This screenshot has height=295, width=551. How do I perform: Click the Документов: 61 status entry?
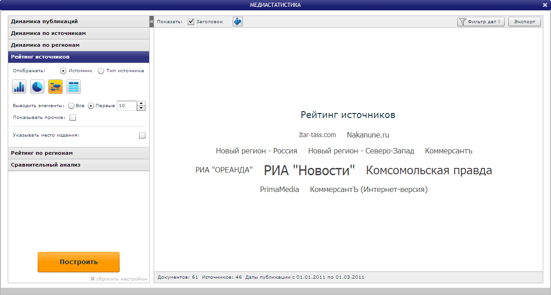point(177,277)
